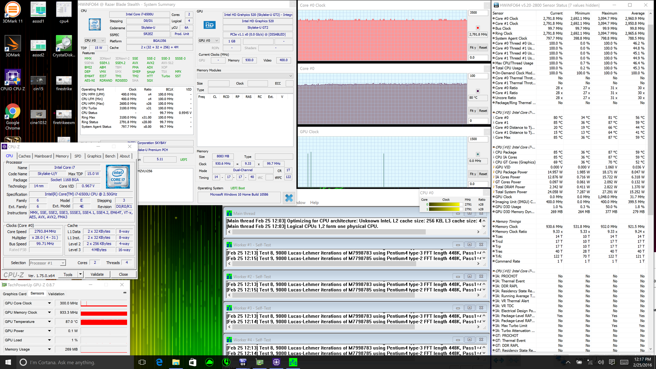Click the blue X close icon in System Summary
The width and height of the screenshot is (656, 369).
point(289,198)
